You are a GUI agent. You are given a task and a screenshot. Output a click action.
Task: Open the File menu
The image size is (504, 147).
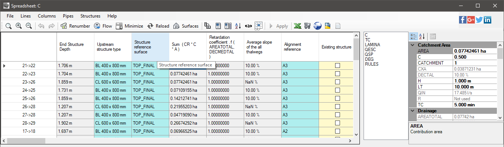click(10, 16)
